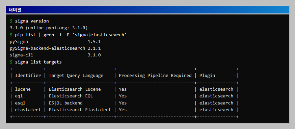Image resolution: width=295 pixels, height=129 pixels.
Task: Click the lucene identifier cell
Action: [23, 89]
